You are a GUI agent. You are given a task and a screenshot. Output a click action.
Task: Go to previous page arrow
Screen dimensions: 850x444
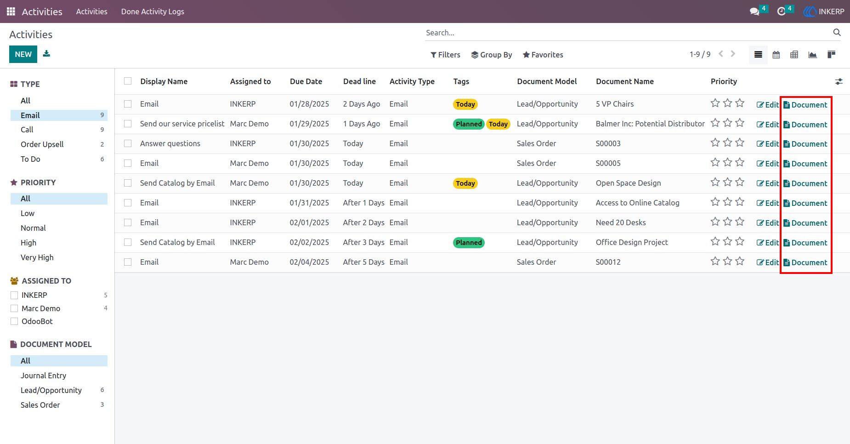click(x=721, y=54)
